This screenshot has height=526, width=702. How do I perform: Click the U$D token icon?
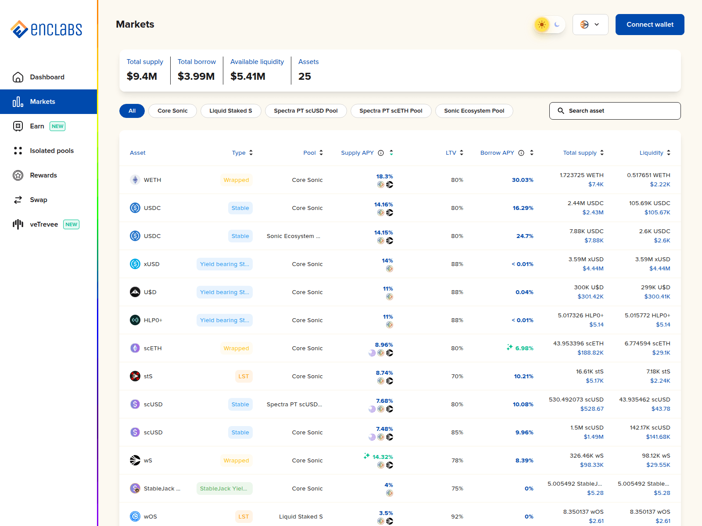(135, 292)
